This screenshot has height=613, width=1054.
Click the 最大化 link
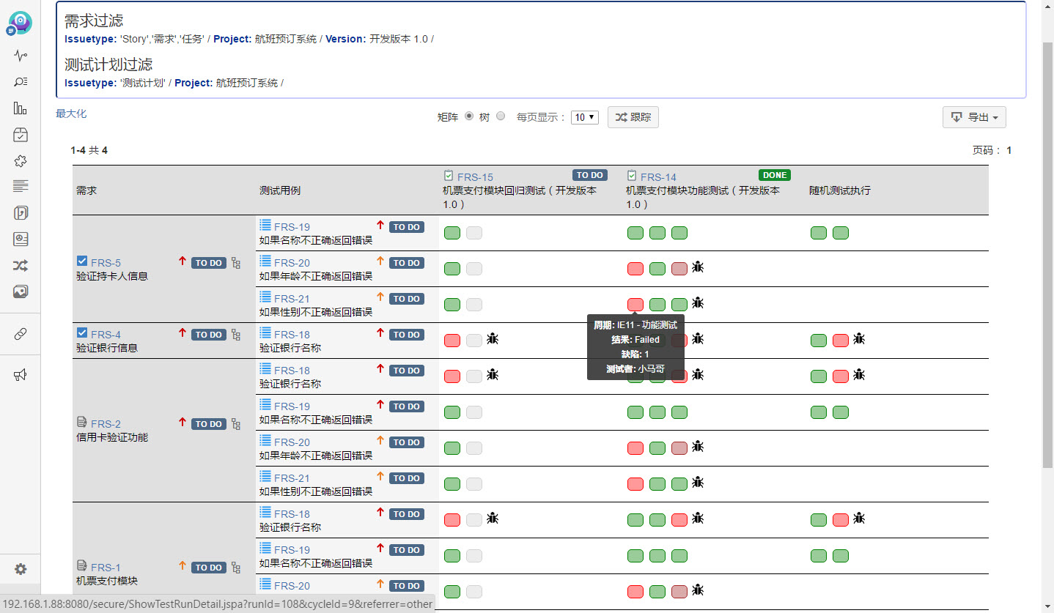(71, 114)
